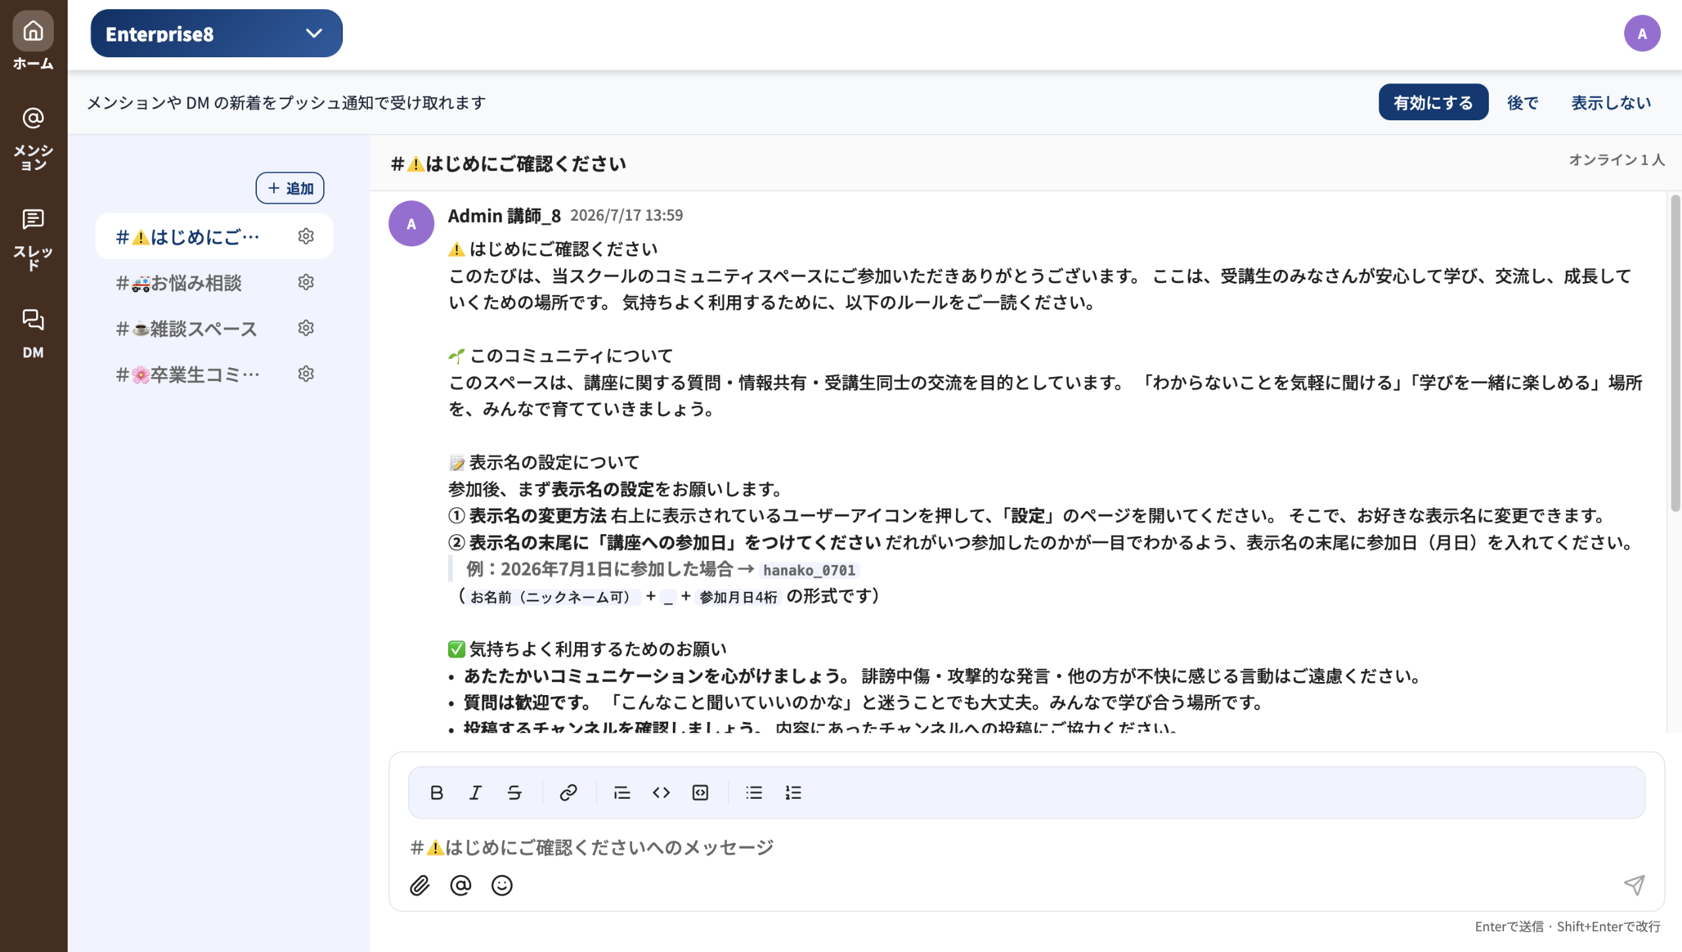The image size is (1682, 952).
Task: Insert a mention with the @ icon
Action: click(461, 886)
